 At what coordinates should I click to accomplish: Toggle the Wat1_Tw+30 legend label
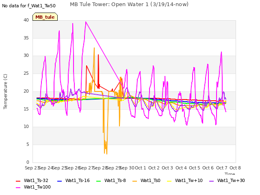click(x=231, y=180)
